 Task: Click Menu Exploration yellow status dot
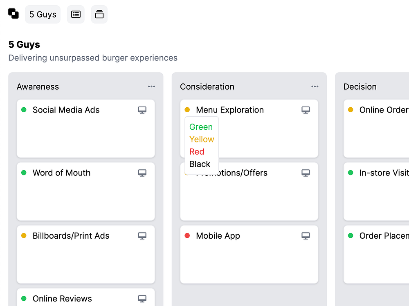click(x=187, y=110)
